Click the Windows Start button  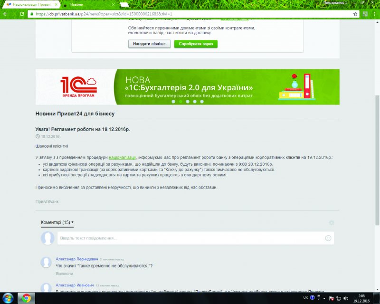tap(8, 298)
